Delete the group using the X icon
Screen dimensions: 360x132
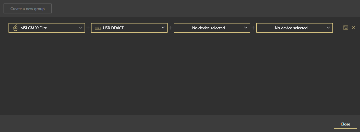pos(353,28)
